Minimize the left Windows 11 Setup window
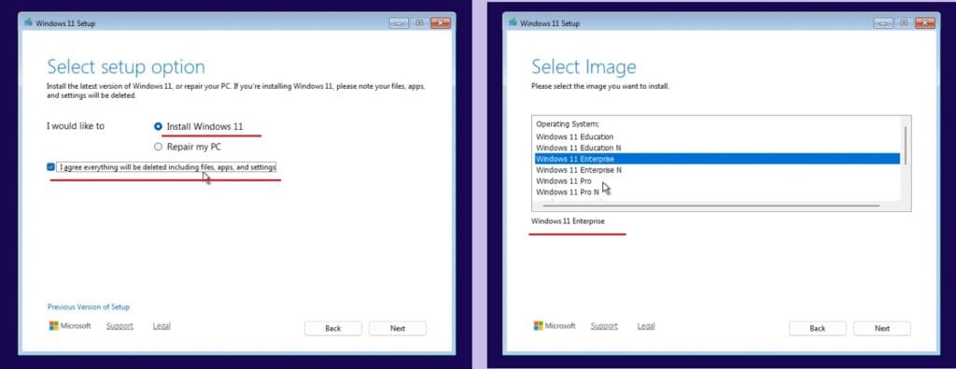Image resolution: width=956 pixels, height=369 pixels. click(x=399, y=23)
